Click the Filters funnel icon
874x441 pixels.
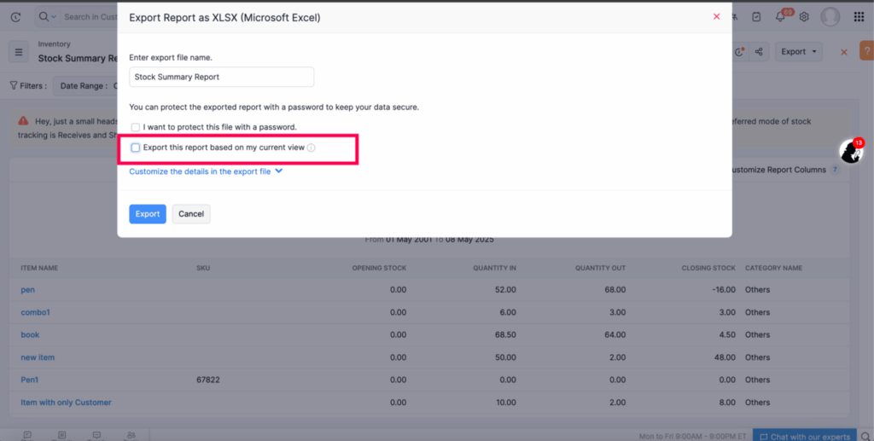click(x=14, y=86)
